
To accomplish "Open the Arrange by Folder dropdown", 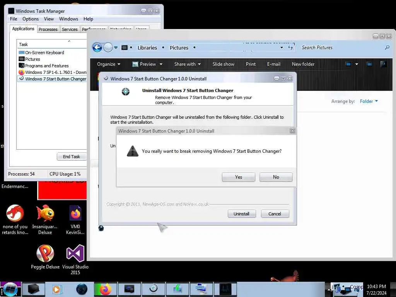I will [369, 101].
